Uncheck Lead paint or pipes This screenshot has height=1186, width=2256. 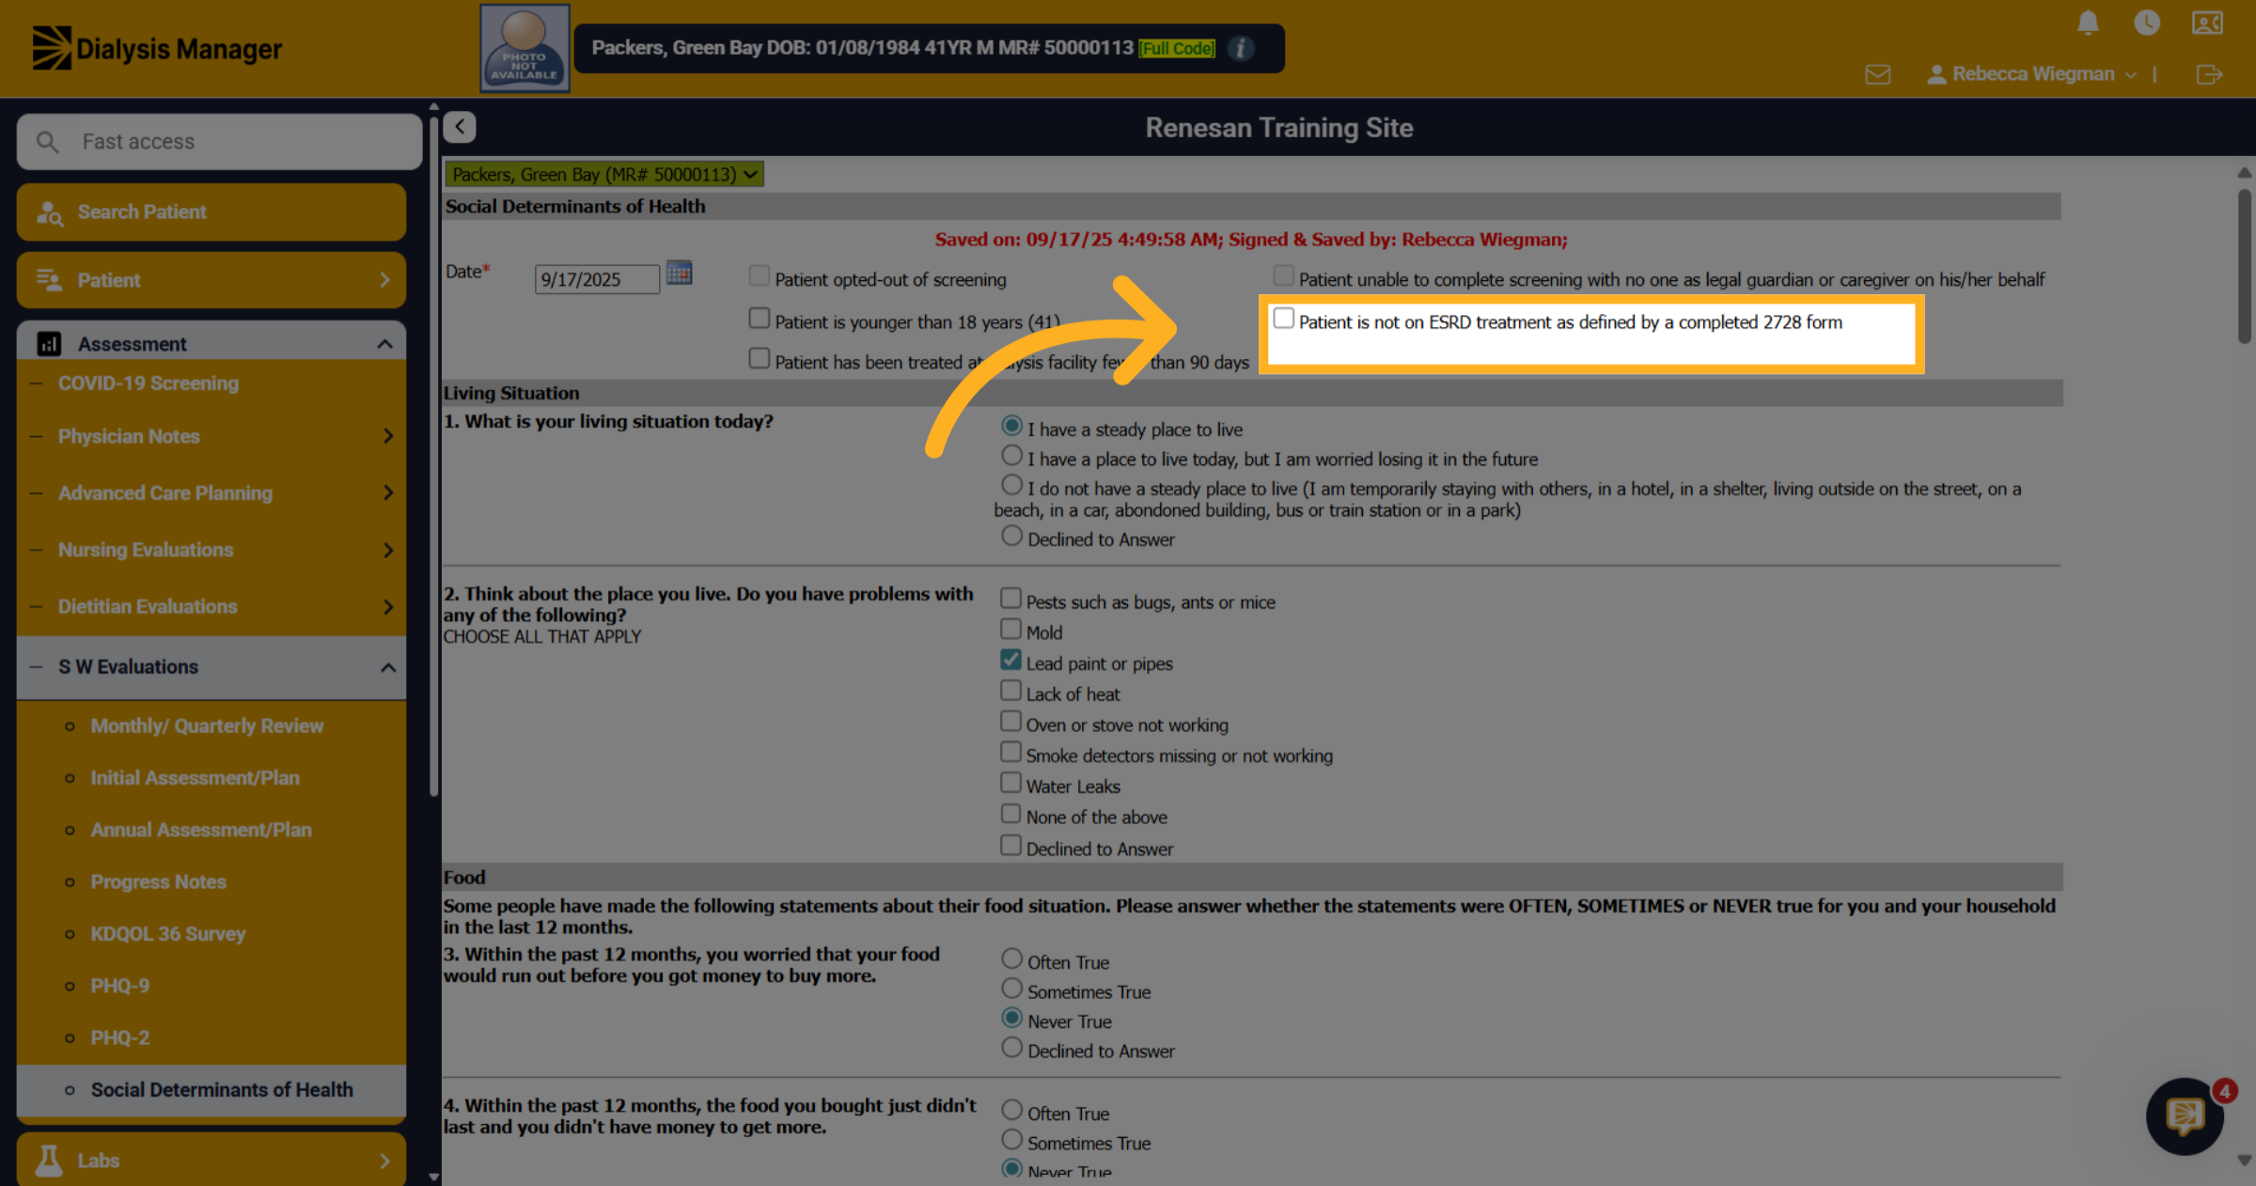pyautogui.click(x=1010, y=661)
